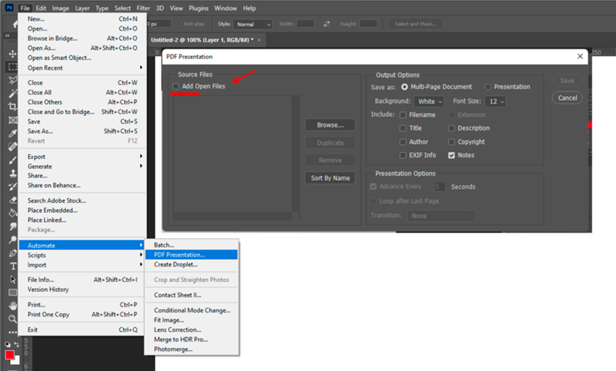Select the Multi-Page Document radio button
The width and height of the screenshot is (616, 371).
(x=404, y=87)
